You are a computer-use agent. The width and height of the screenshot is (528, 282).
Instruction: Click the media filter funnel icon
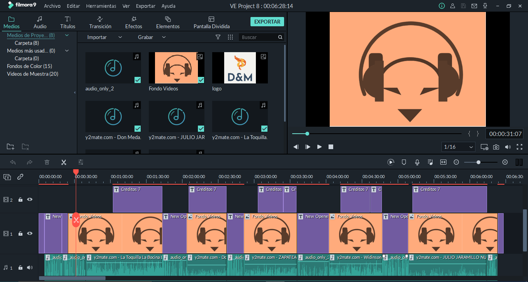tap(218, 37)
